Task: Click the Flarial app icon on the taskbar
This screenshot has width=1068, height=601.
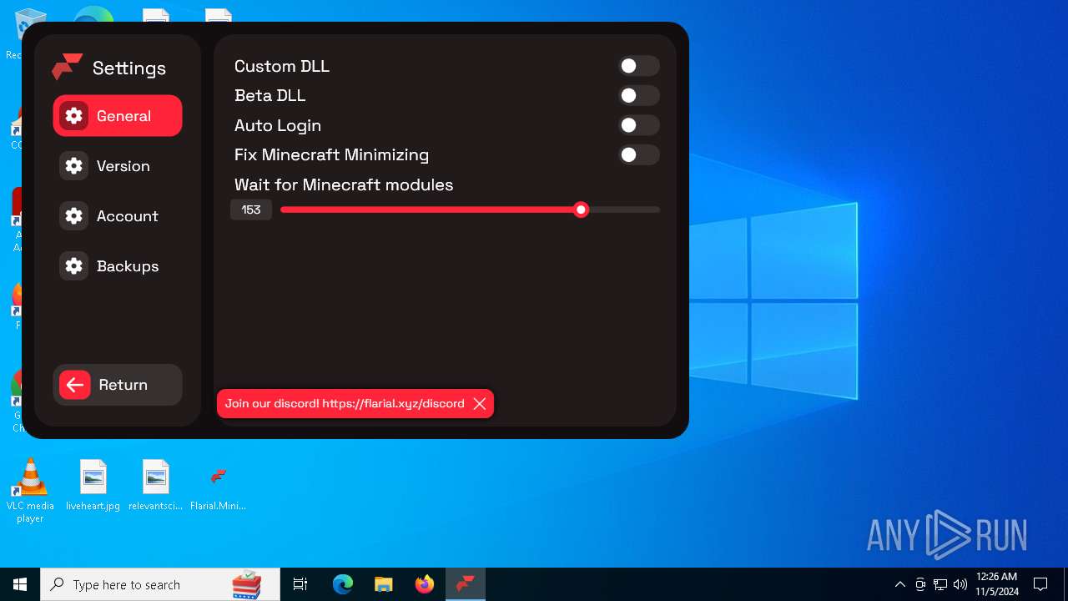Action: click(x=466, y=584)
